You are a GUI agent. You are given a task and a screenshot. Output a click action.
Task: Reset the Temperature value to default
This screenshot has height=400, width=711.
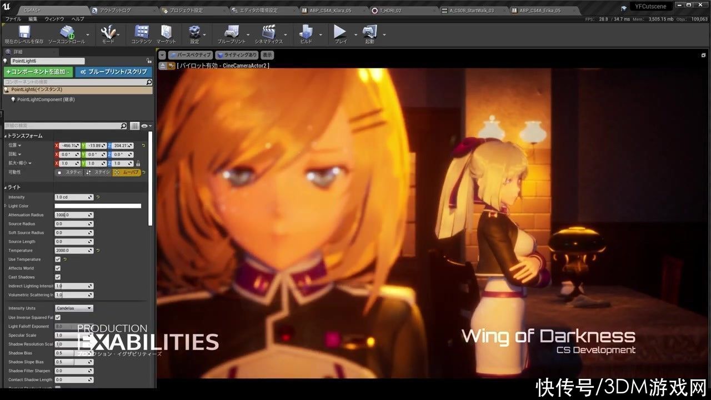[98, 251]
